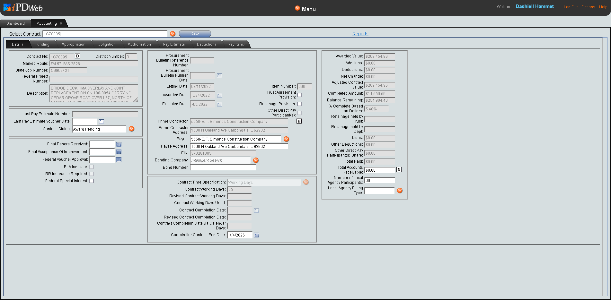Toggle the Federal Special Interest checkbox
The width and height of the screenshot is (611, 300).
click(x=92, y=181)
